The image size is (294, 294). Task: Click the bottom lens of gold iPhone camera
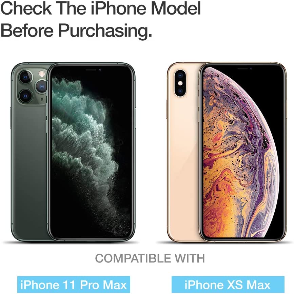point(180,91)
